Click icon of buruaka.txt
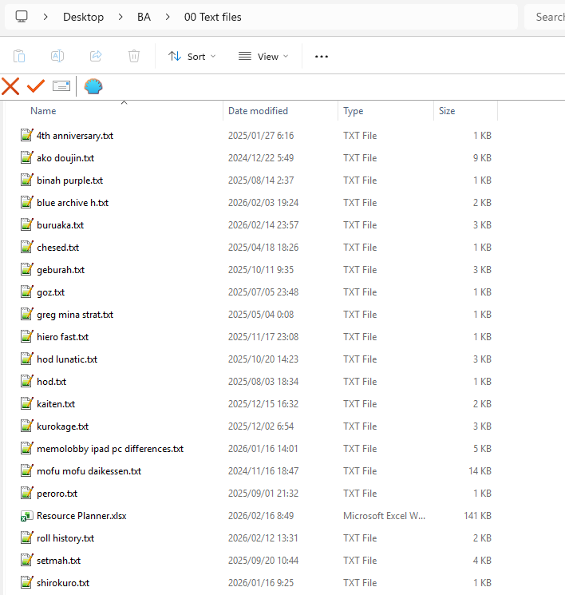 26,224
